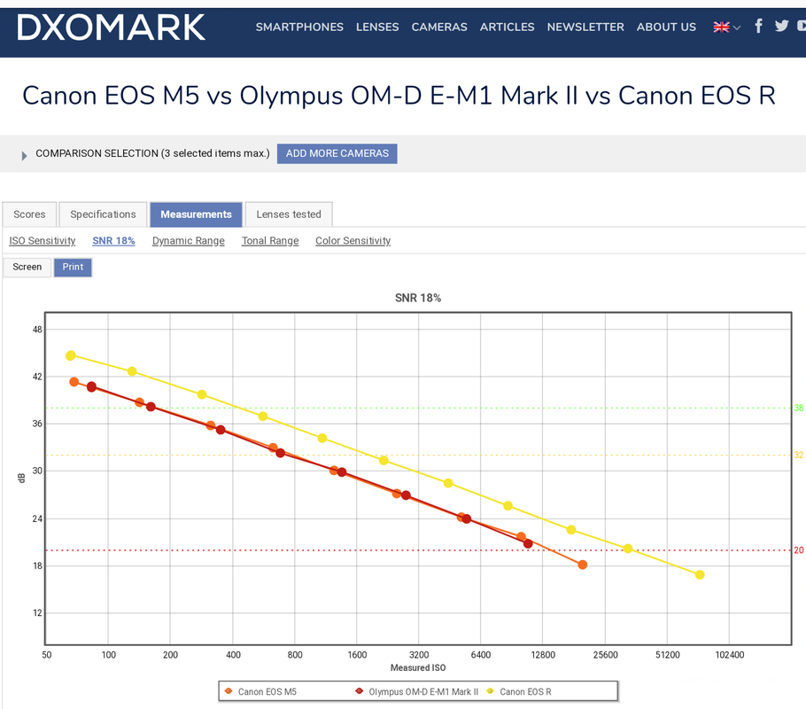The width and height of the screenshot is (806, 709).
Task: Toggle Olympus OM-D E-M1 Mark II legend entry
Action: coord(417,691)
